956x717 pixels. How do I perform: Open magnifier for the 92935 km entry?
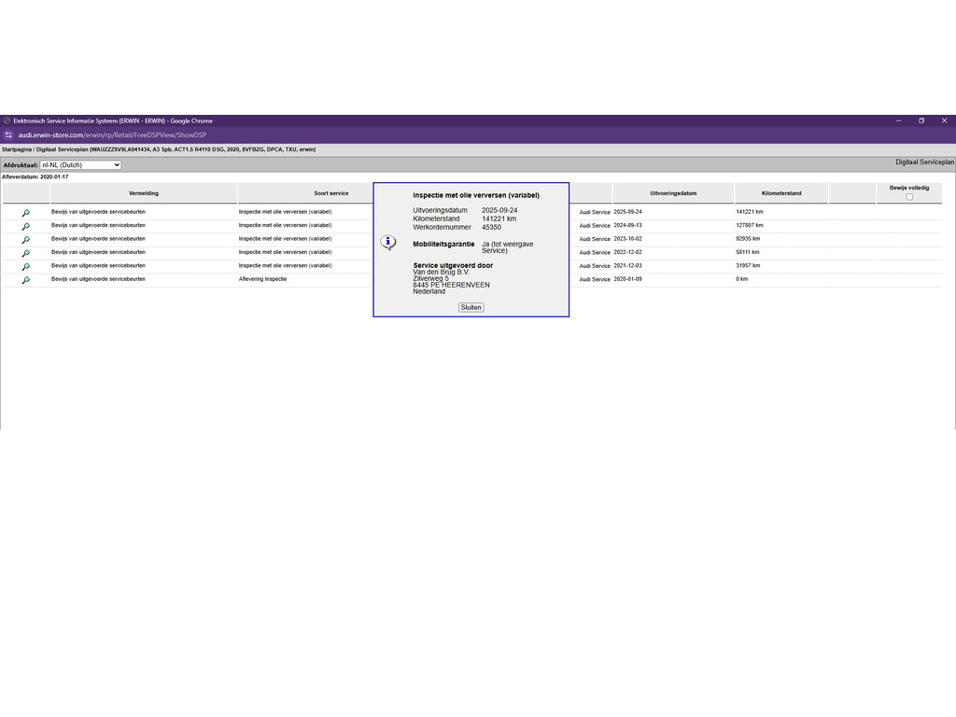point(26,239)
